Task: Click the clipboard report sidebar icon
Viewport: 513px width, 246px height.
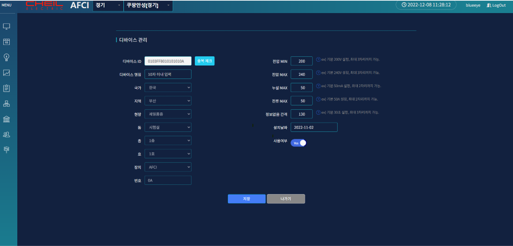Action: (x=6, y=88)
